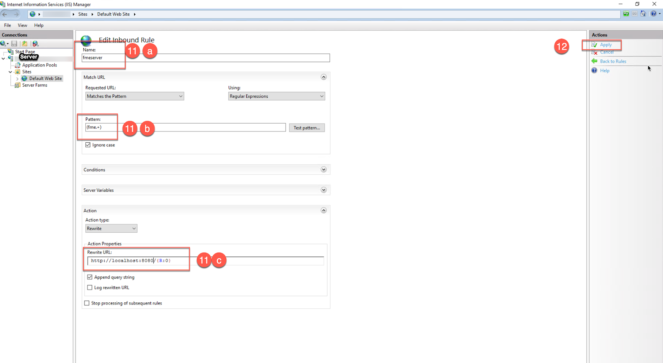Screen dimensions: 663x363
Task: Open the dropdown arrow next to top Help icon
Action: (x=660, y=14)
